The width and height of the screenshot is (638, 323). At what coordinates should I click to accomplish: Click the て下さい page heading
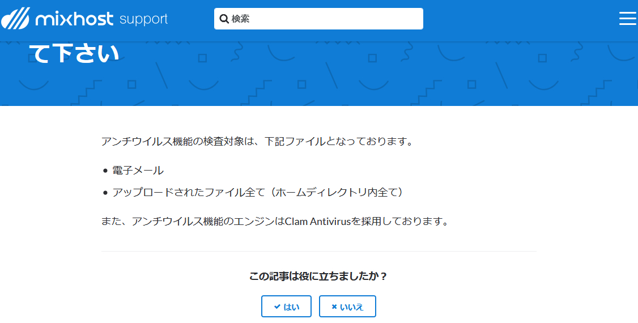click(74, 53)
